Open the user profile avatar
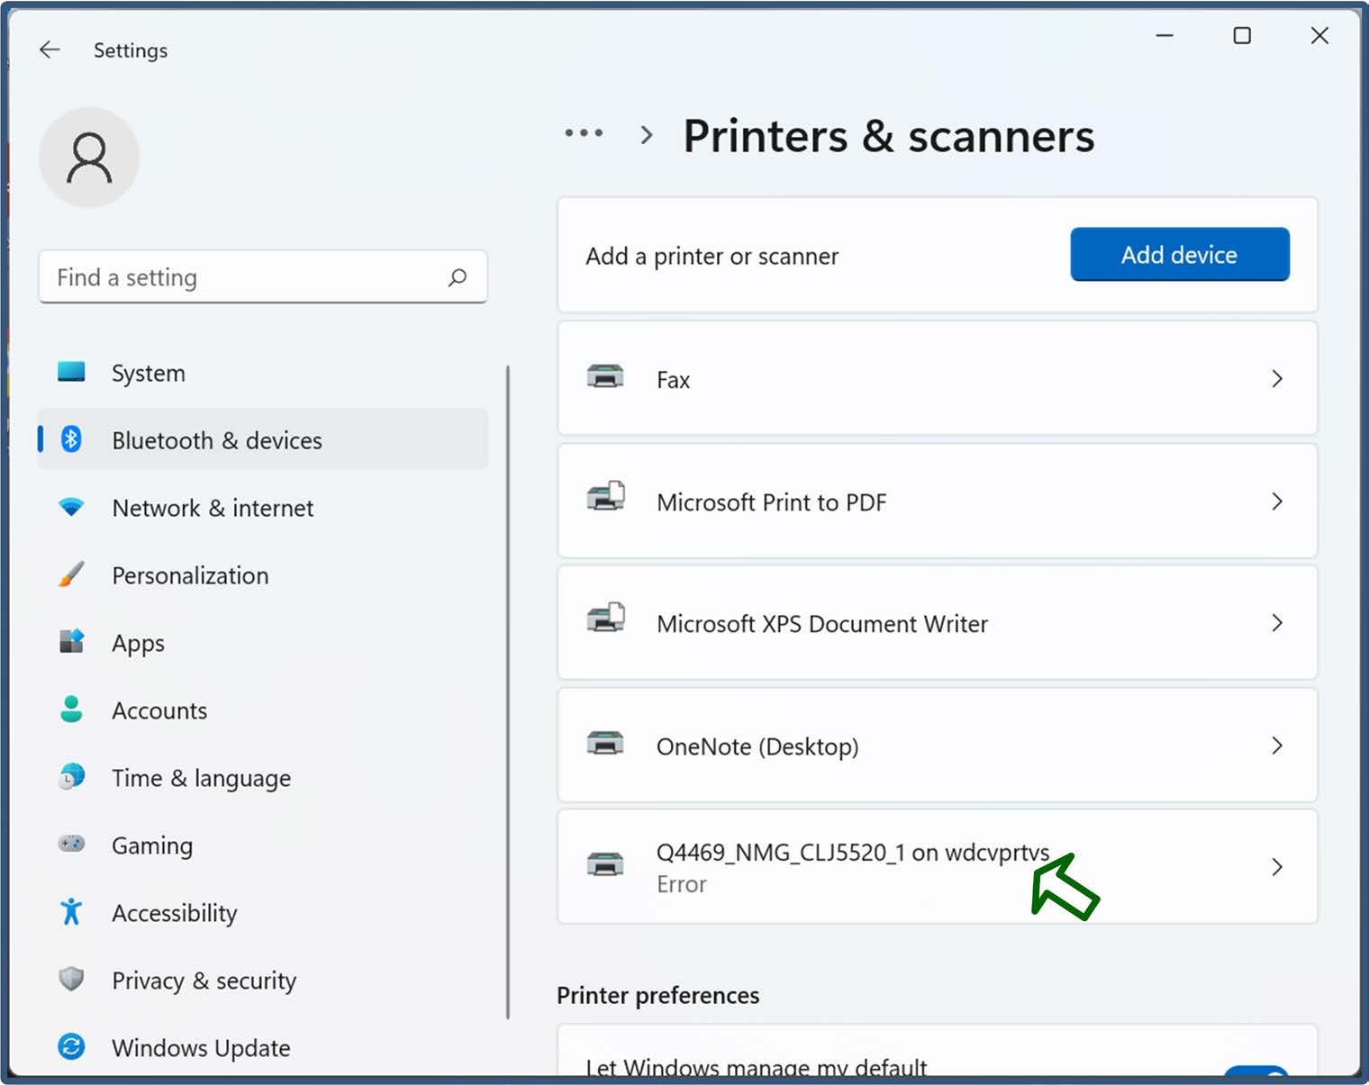This screenshot has width=1369, height=1085. [89, 158]
